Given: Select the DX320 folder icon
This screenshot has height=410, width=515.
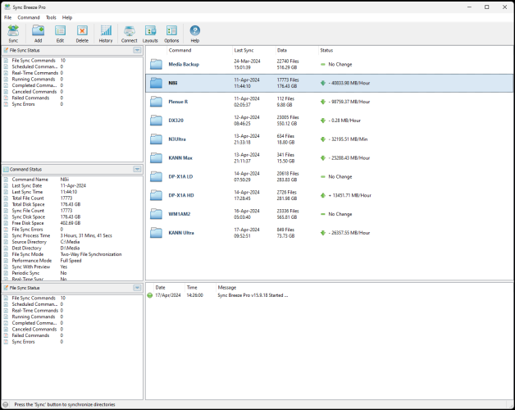Looking at the screenshot, I should point(156,121).
